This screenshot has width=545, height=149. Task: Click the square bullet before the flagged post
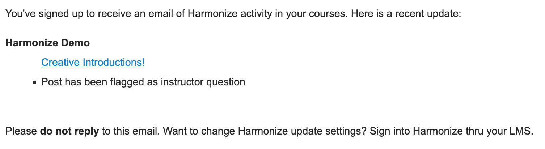[x=34, y=82]
